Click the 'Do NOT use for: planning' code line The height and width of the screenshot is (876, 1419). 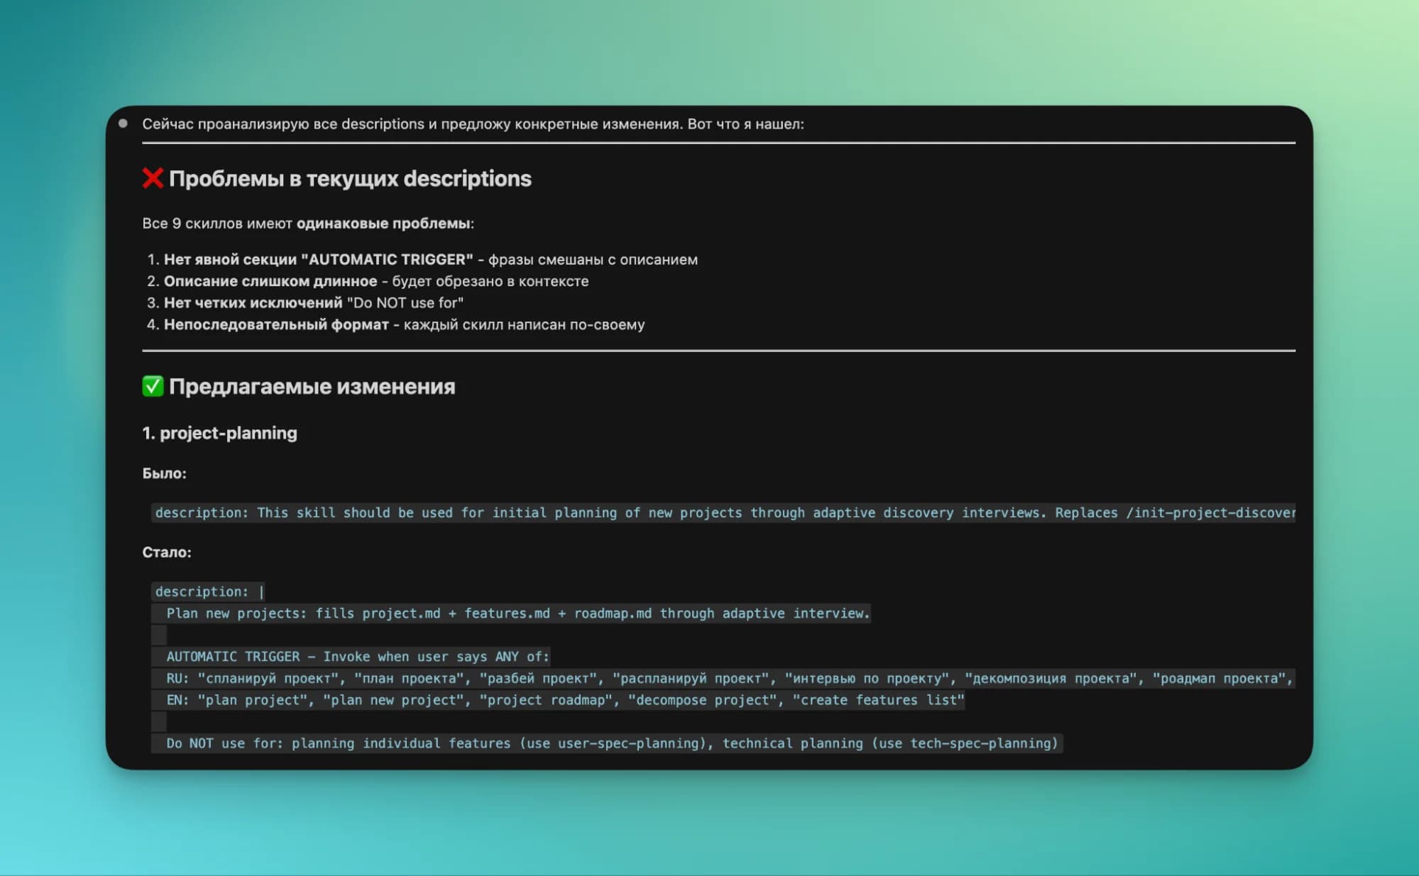point(612,743)
